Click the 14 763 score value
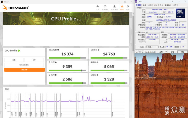Image resolution: width=188 pixels, height=118 pixels. click(x=109, y=54)
